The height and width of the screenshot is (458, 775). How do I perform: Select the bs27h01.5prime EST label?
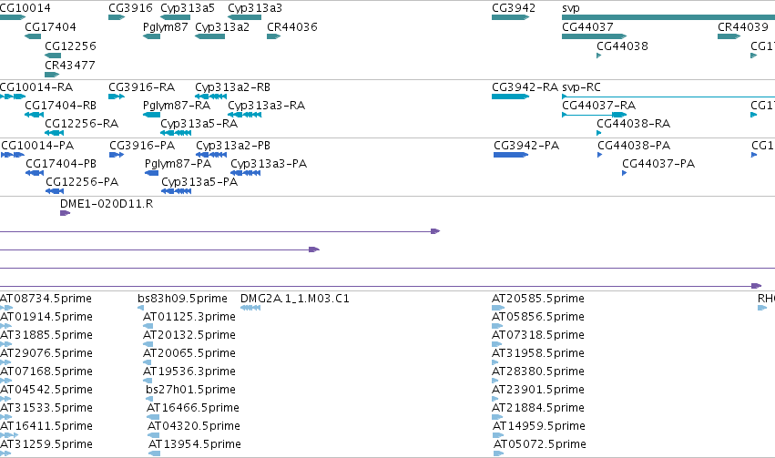pyautogui.click(x=190, y=391)
